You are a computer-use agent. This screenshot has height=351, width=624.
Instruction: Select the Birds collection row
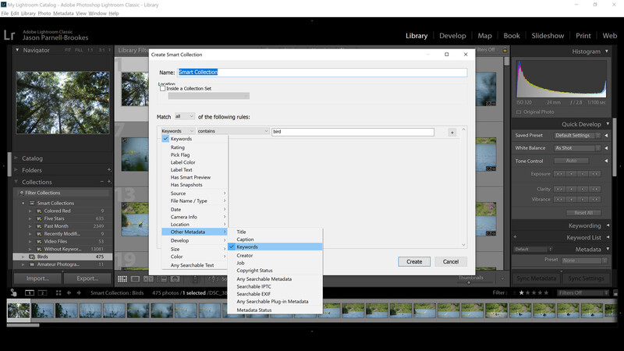coord(63,257)
